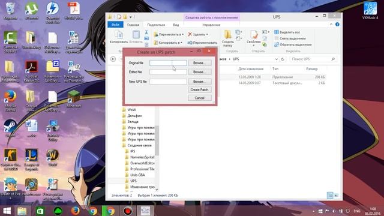Click the Windows Start button on taskbar
This screenshot has width=384, height=216.
pyautogui.click(x=7, y=211)
